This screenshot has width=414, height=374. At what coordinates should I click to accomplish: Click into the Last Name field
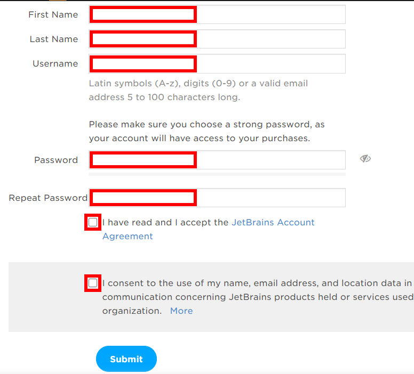click(217, 39)
